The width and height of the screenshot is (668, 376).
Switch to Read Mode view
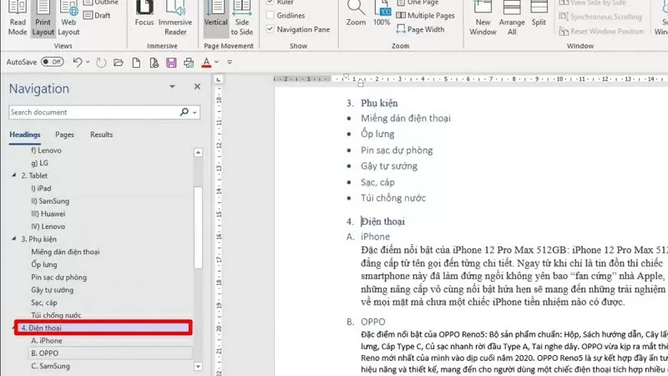pos(18,18)
